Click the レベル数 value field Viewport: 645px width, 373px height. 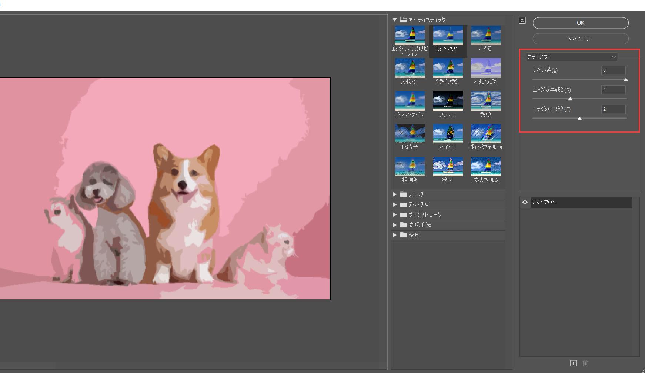614,70
